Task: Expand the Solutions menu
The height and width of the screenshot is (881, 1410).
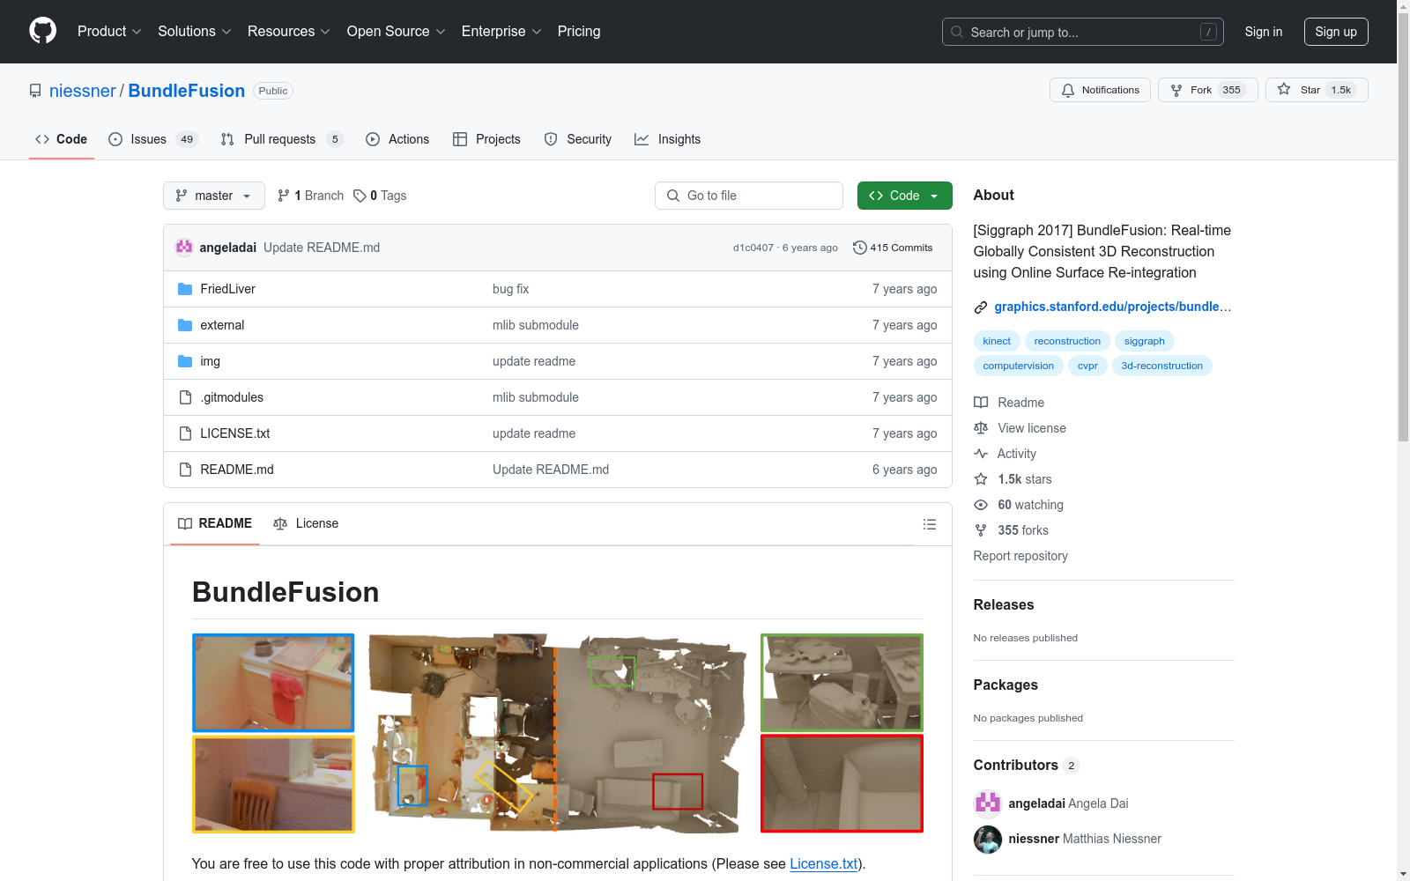Action: tap(195, 31)
